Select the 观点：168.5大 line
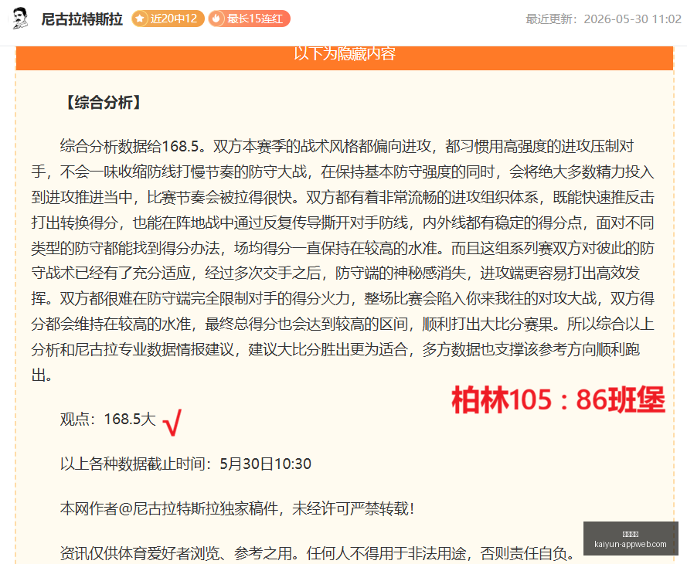This screenshot has height=564, width=687. (107, 419)
